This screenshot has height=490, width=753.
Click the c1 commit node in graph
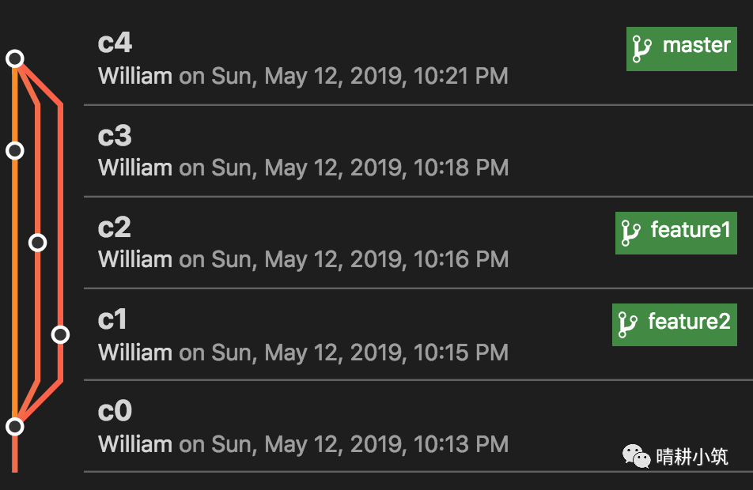[60, 335]
